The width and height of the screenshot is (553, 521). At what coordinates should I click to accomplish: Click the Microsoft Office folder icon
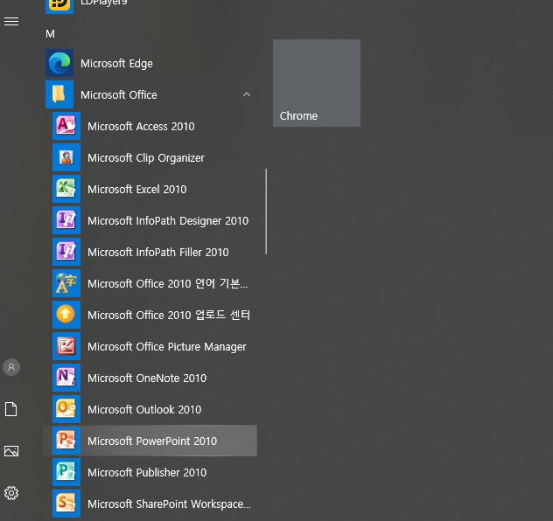click(x=59, y=94)
